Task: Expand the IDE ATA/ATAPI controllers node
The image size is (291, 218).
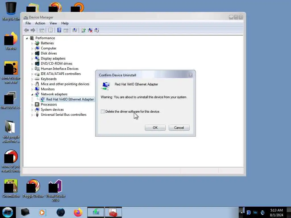Action: point(32,74)
